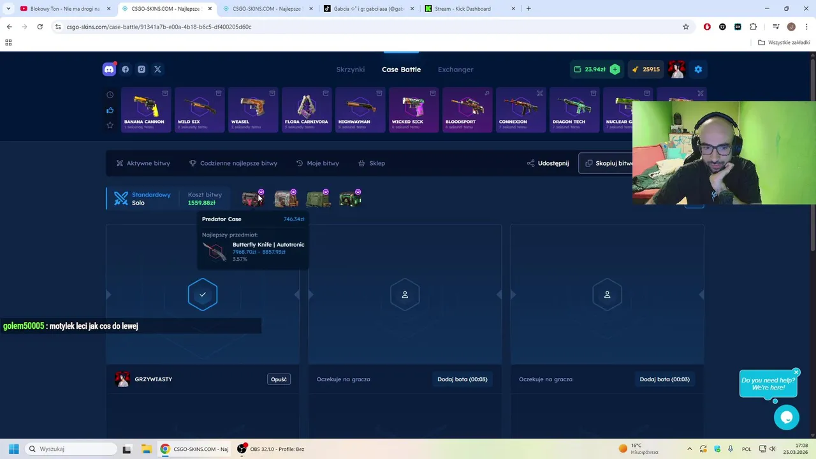Open the X (Twitter) social icon
Viewport: 816px width, 459px height.
click(157, 69)
